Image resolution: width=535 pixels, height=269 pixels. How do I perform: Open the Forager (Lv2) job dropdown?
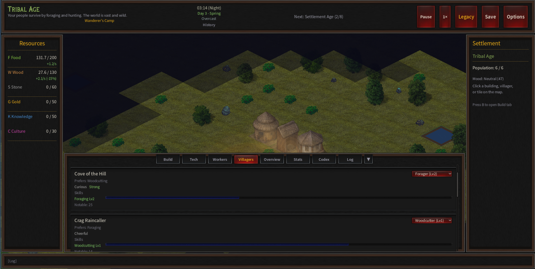[x=432, y=174]
